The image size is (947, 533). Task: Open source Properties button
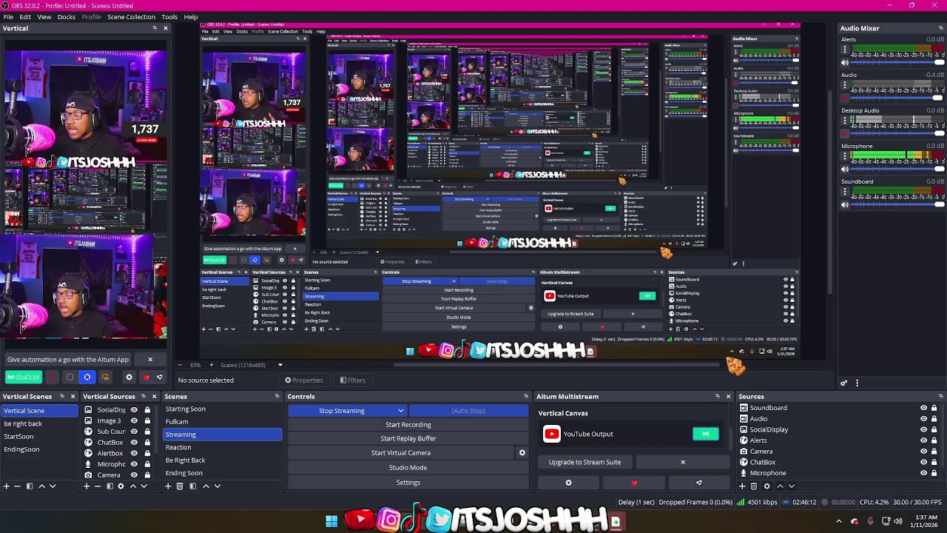click(304, 380)
